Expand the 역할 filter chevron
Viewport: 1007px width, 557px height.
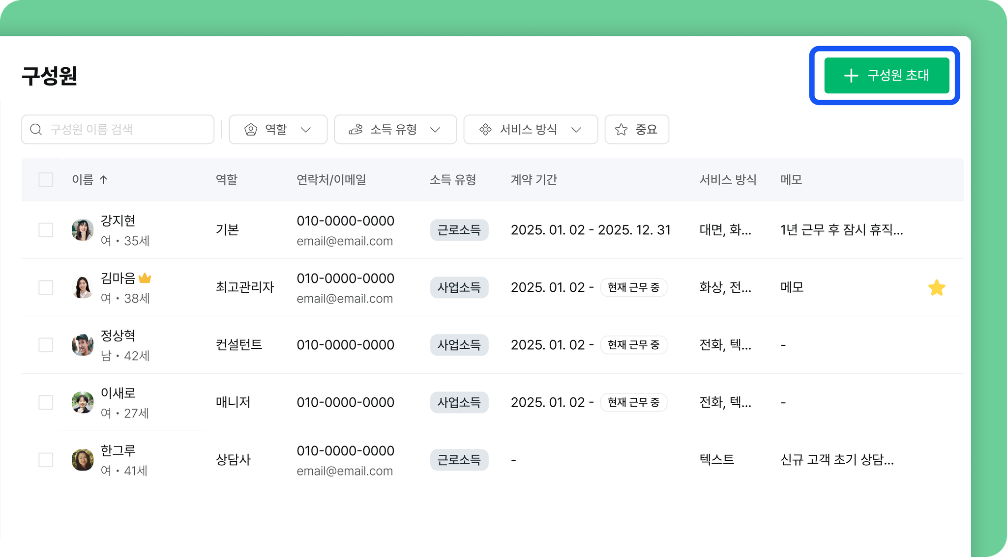tap(306, 130)
